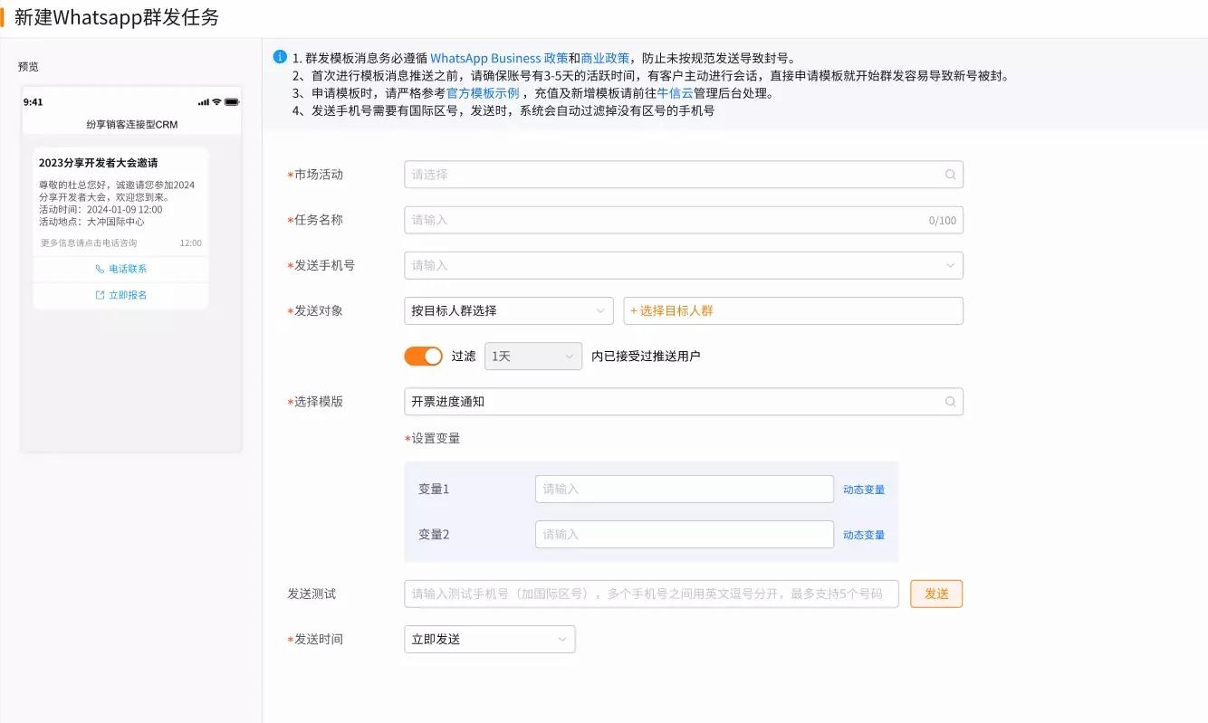Click the external link icon beside 立即报名
The height and width of the screenshot is (723, 1208).
(100, 295)
